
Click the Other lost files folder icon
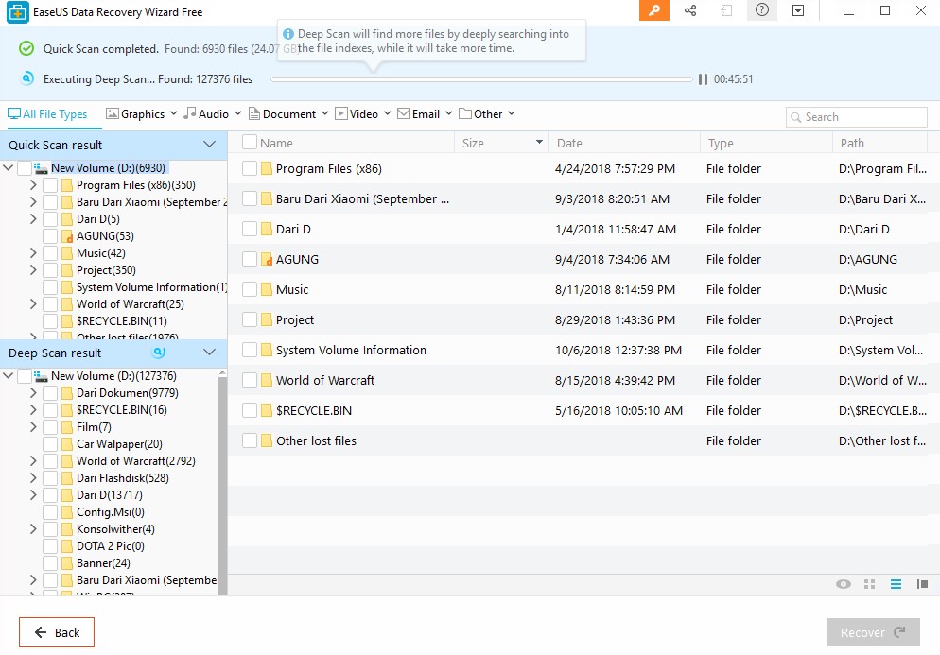(x=267, y=440)
